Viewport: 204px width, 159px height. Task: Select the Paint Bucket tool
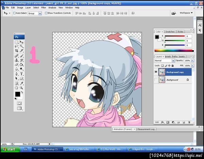pyautogui.click(x=21, y=64)
